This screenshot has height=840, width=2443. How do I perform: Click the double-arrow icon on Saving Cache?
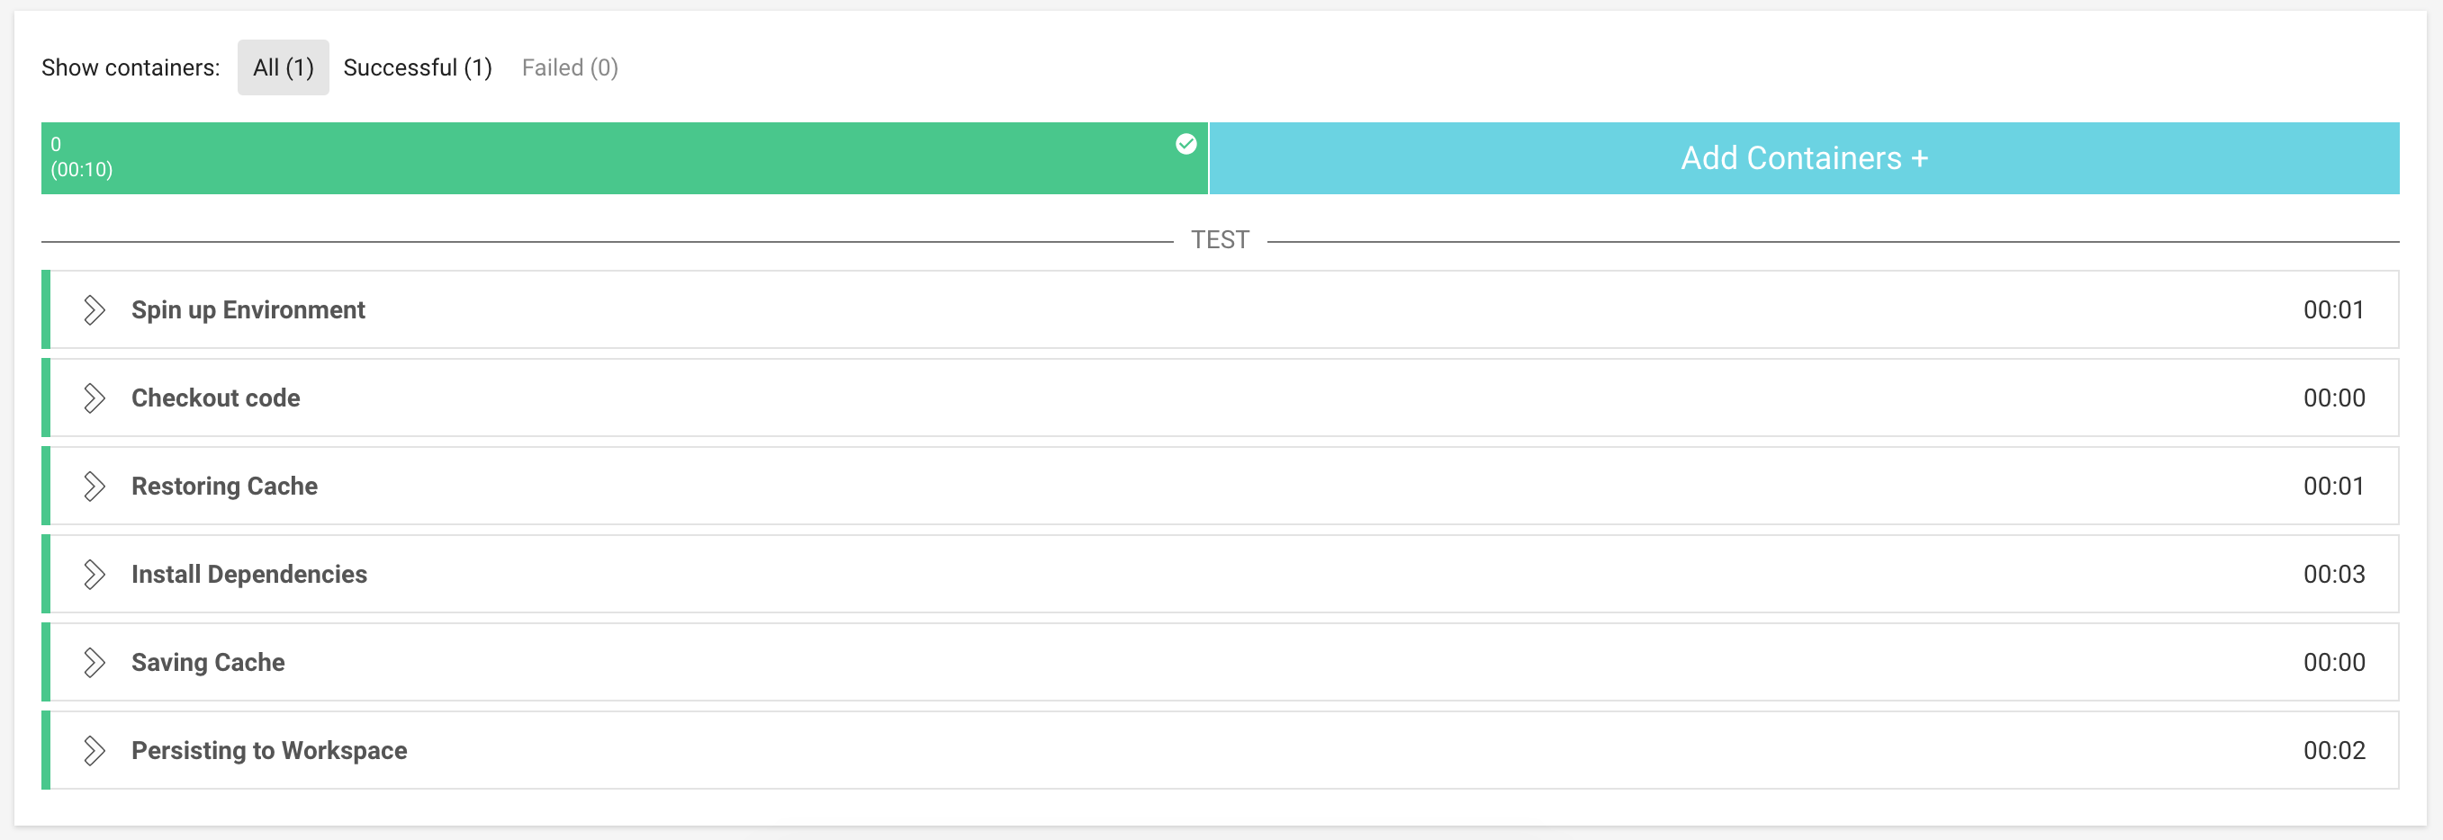[95, 662]
